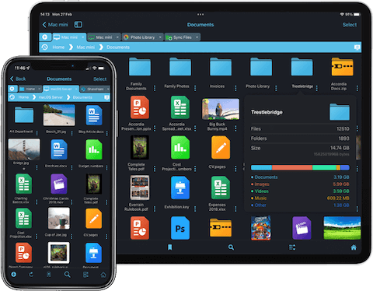Open Exhibition.key Keynote file icon
373x291 pixels.
[x=180, y=188]
